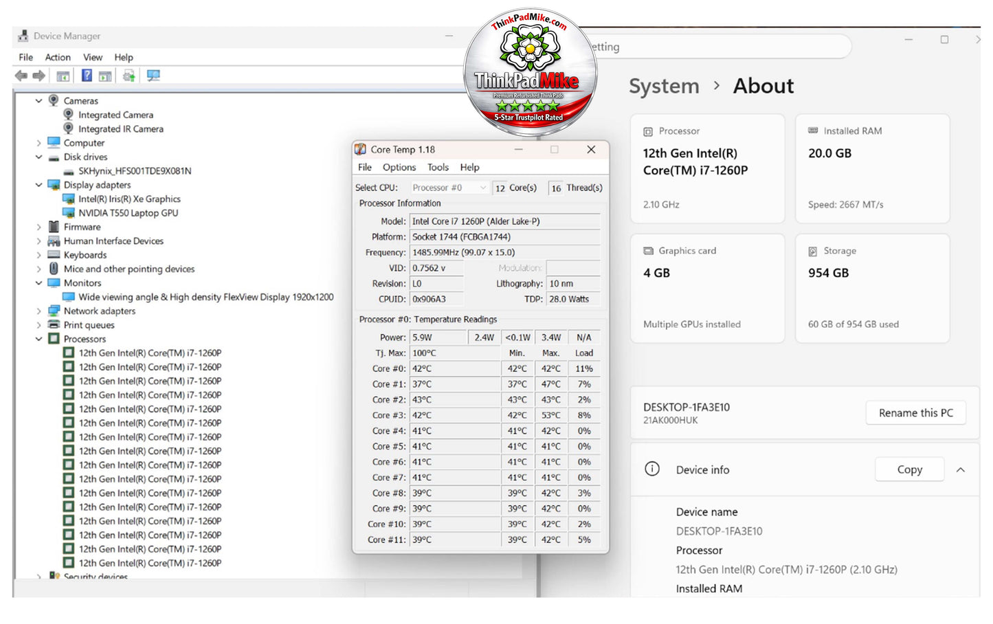Click the Update driver toolbar icon
Image resolution: width=993 pixels, height=624 pixels.
[129, 76]
